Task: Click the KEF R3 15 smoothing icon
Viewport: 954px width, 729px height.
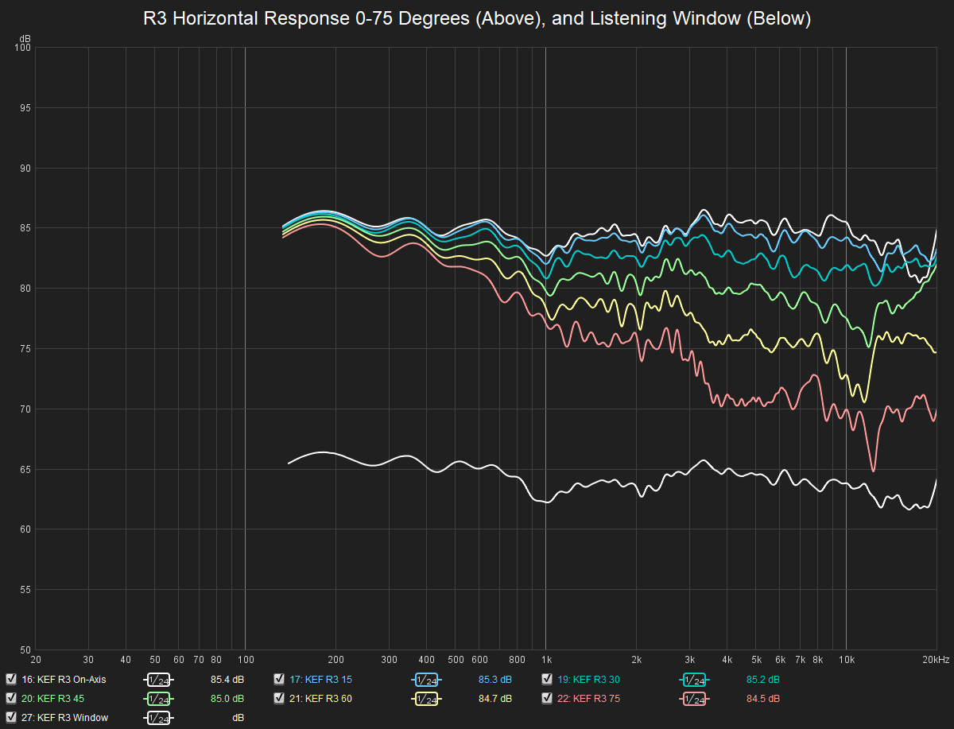Action: tap(426, 680)
